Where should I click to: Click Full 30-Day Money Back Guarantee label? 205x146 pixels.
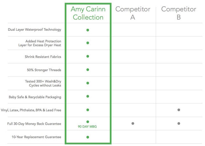click(34, 124)
